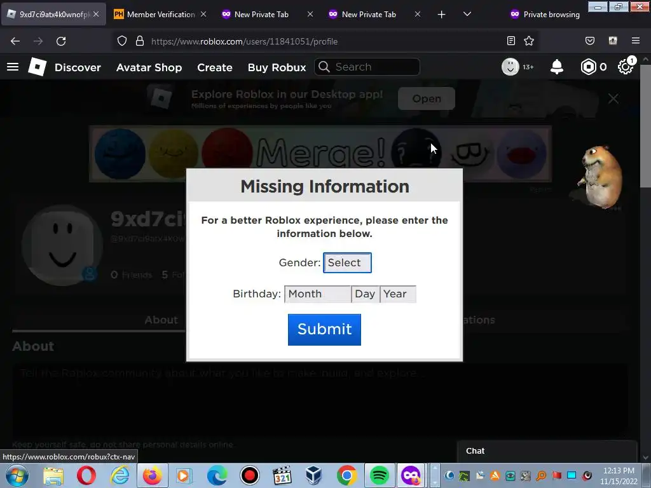Open Windows Start menu
Image resolution: width=651 pixels, height=488 pixels.
coord(17,475)
